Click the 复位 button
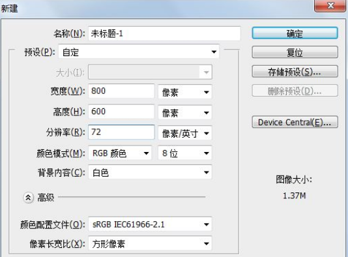The width and height of the screenshot is (348, 257). pyautogui.click(x=295, y=52)
